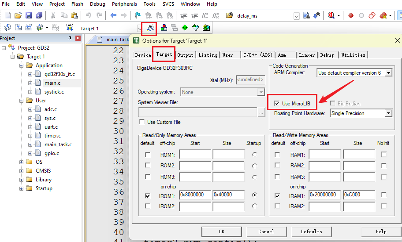This screenshot has height=242, width=402.
Task: Switch to the Output tab
Action: point(186,55)
